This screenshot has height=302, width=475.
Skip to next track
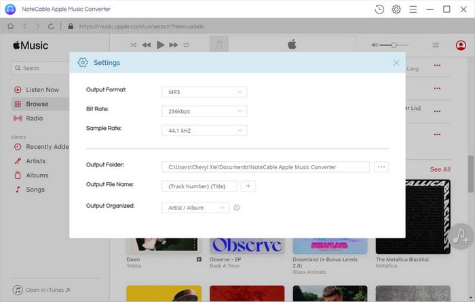(174, 45)
